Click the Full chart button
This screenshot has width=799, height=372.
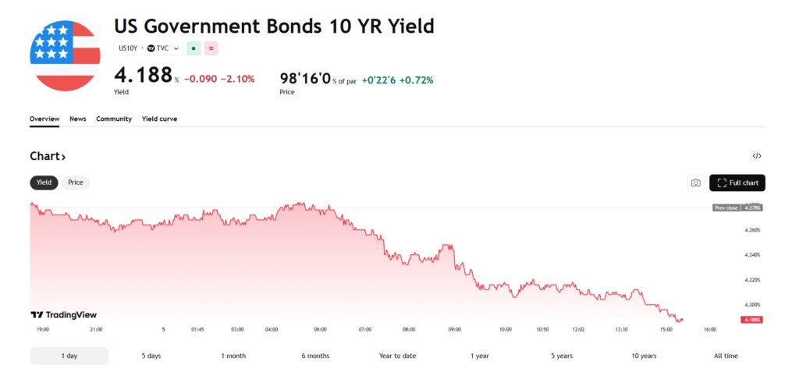737,183
